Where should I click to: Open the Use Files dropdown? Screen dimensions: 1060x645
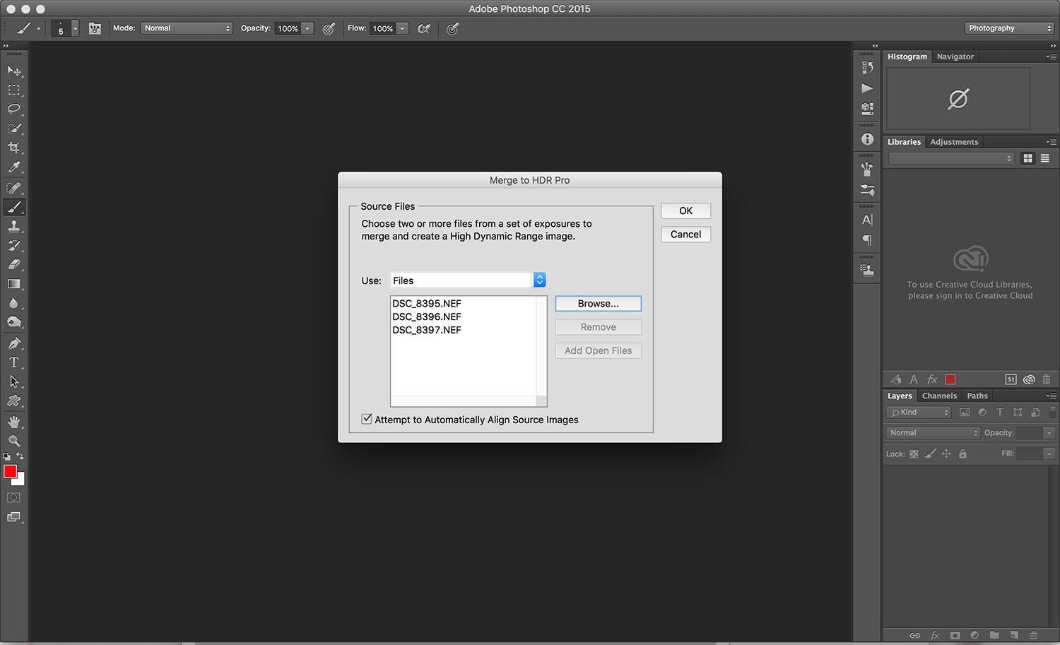pyautogui.click(x=468, y=280)
